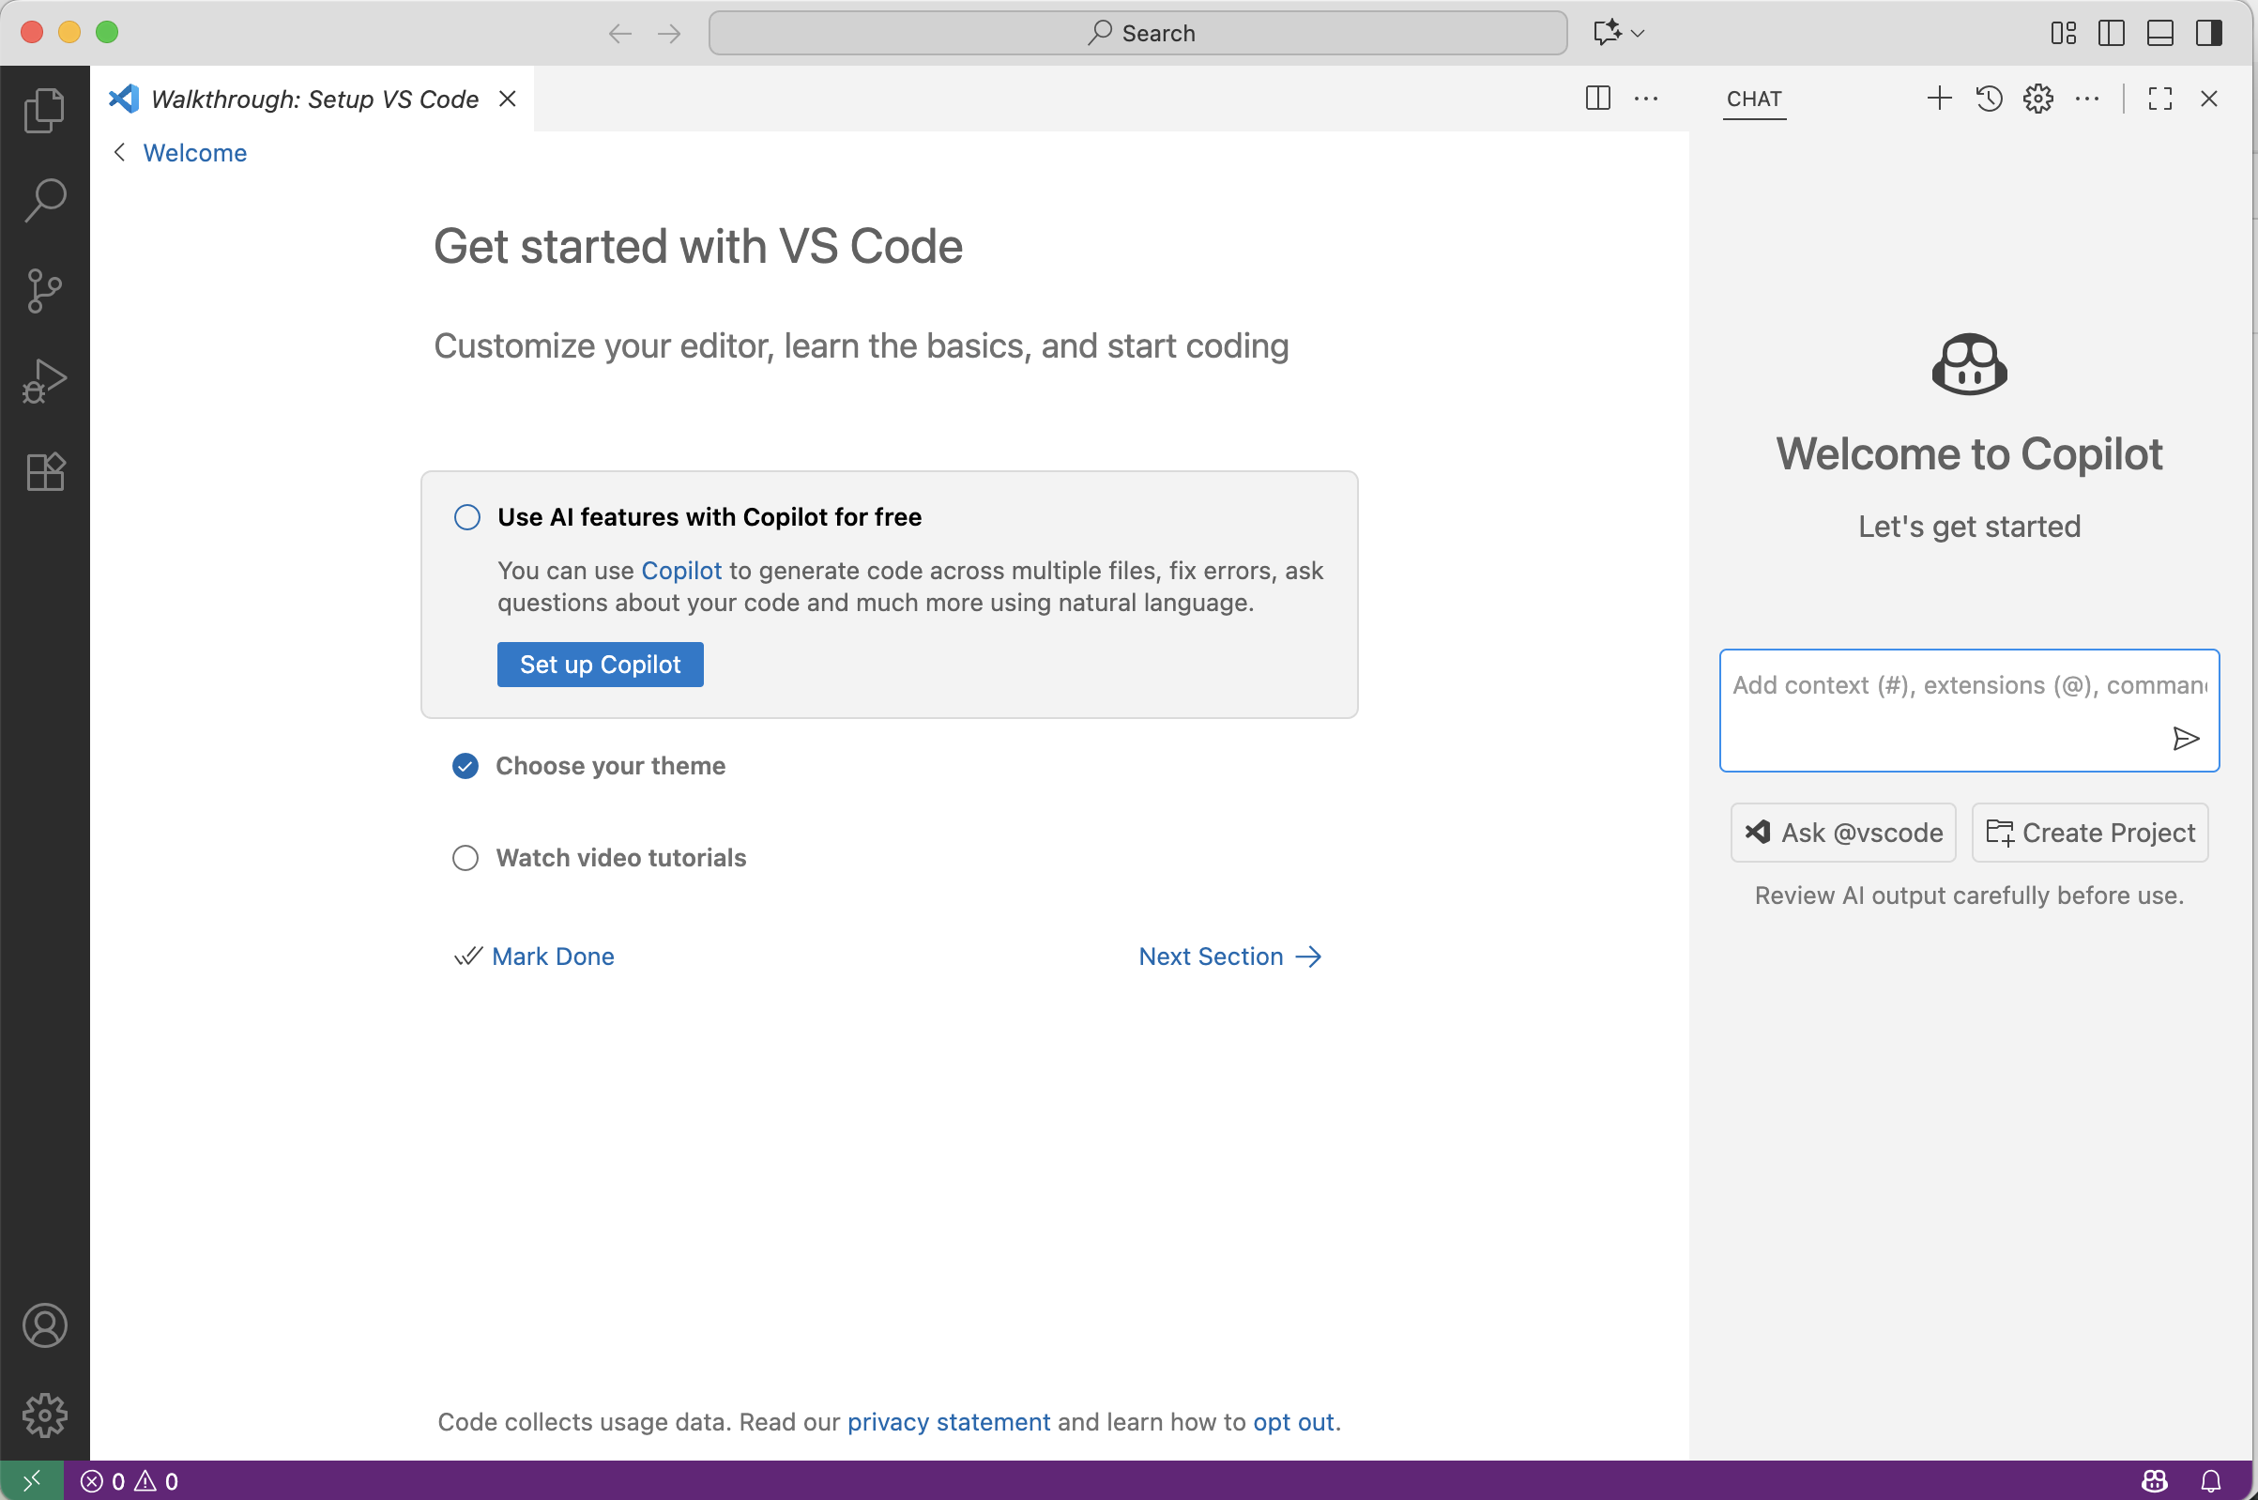2258x1500 pixels.
Task: Switch to the CHAT tab
Action: point(1753,99)
